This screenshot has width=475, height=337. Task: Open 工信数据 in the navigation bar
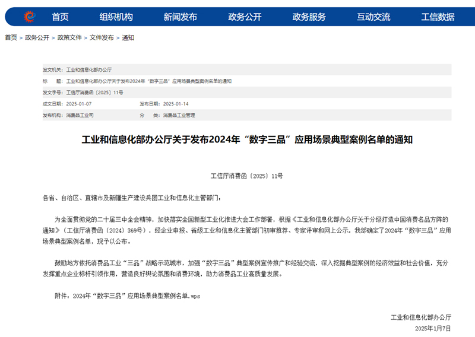438,17
